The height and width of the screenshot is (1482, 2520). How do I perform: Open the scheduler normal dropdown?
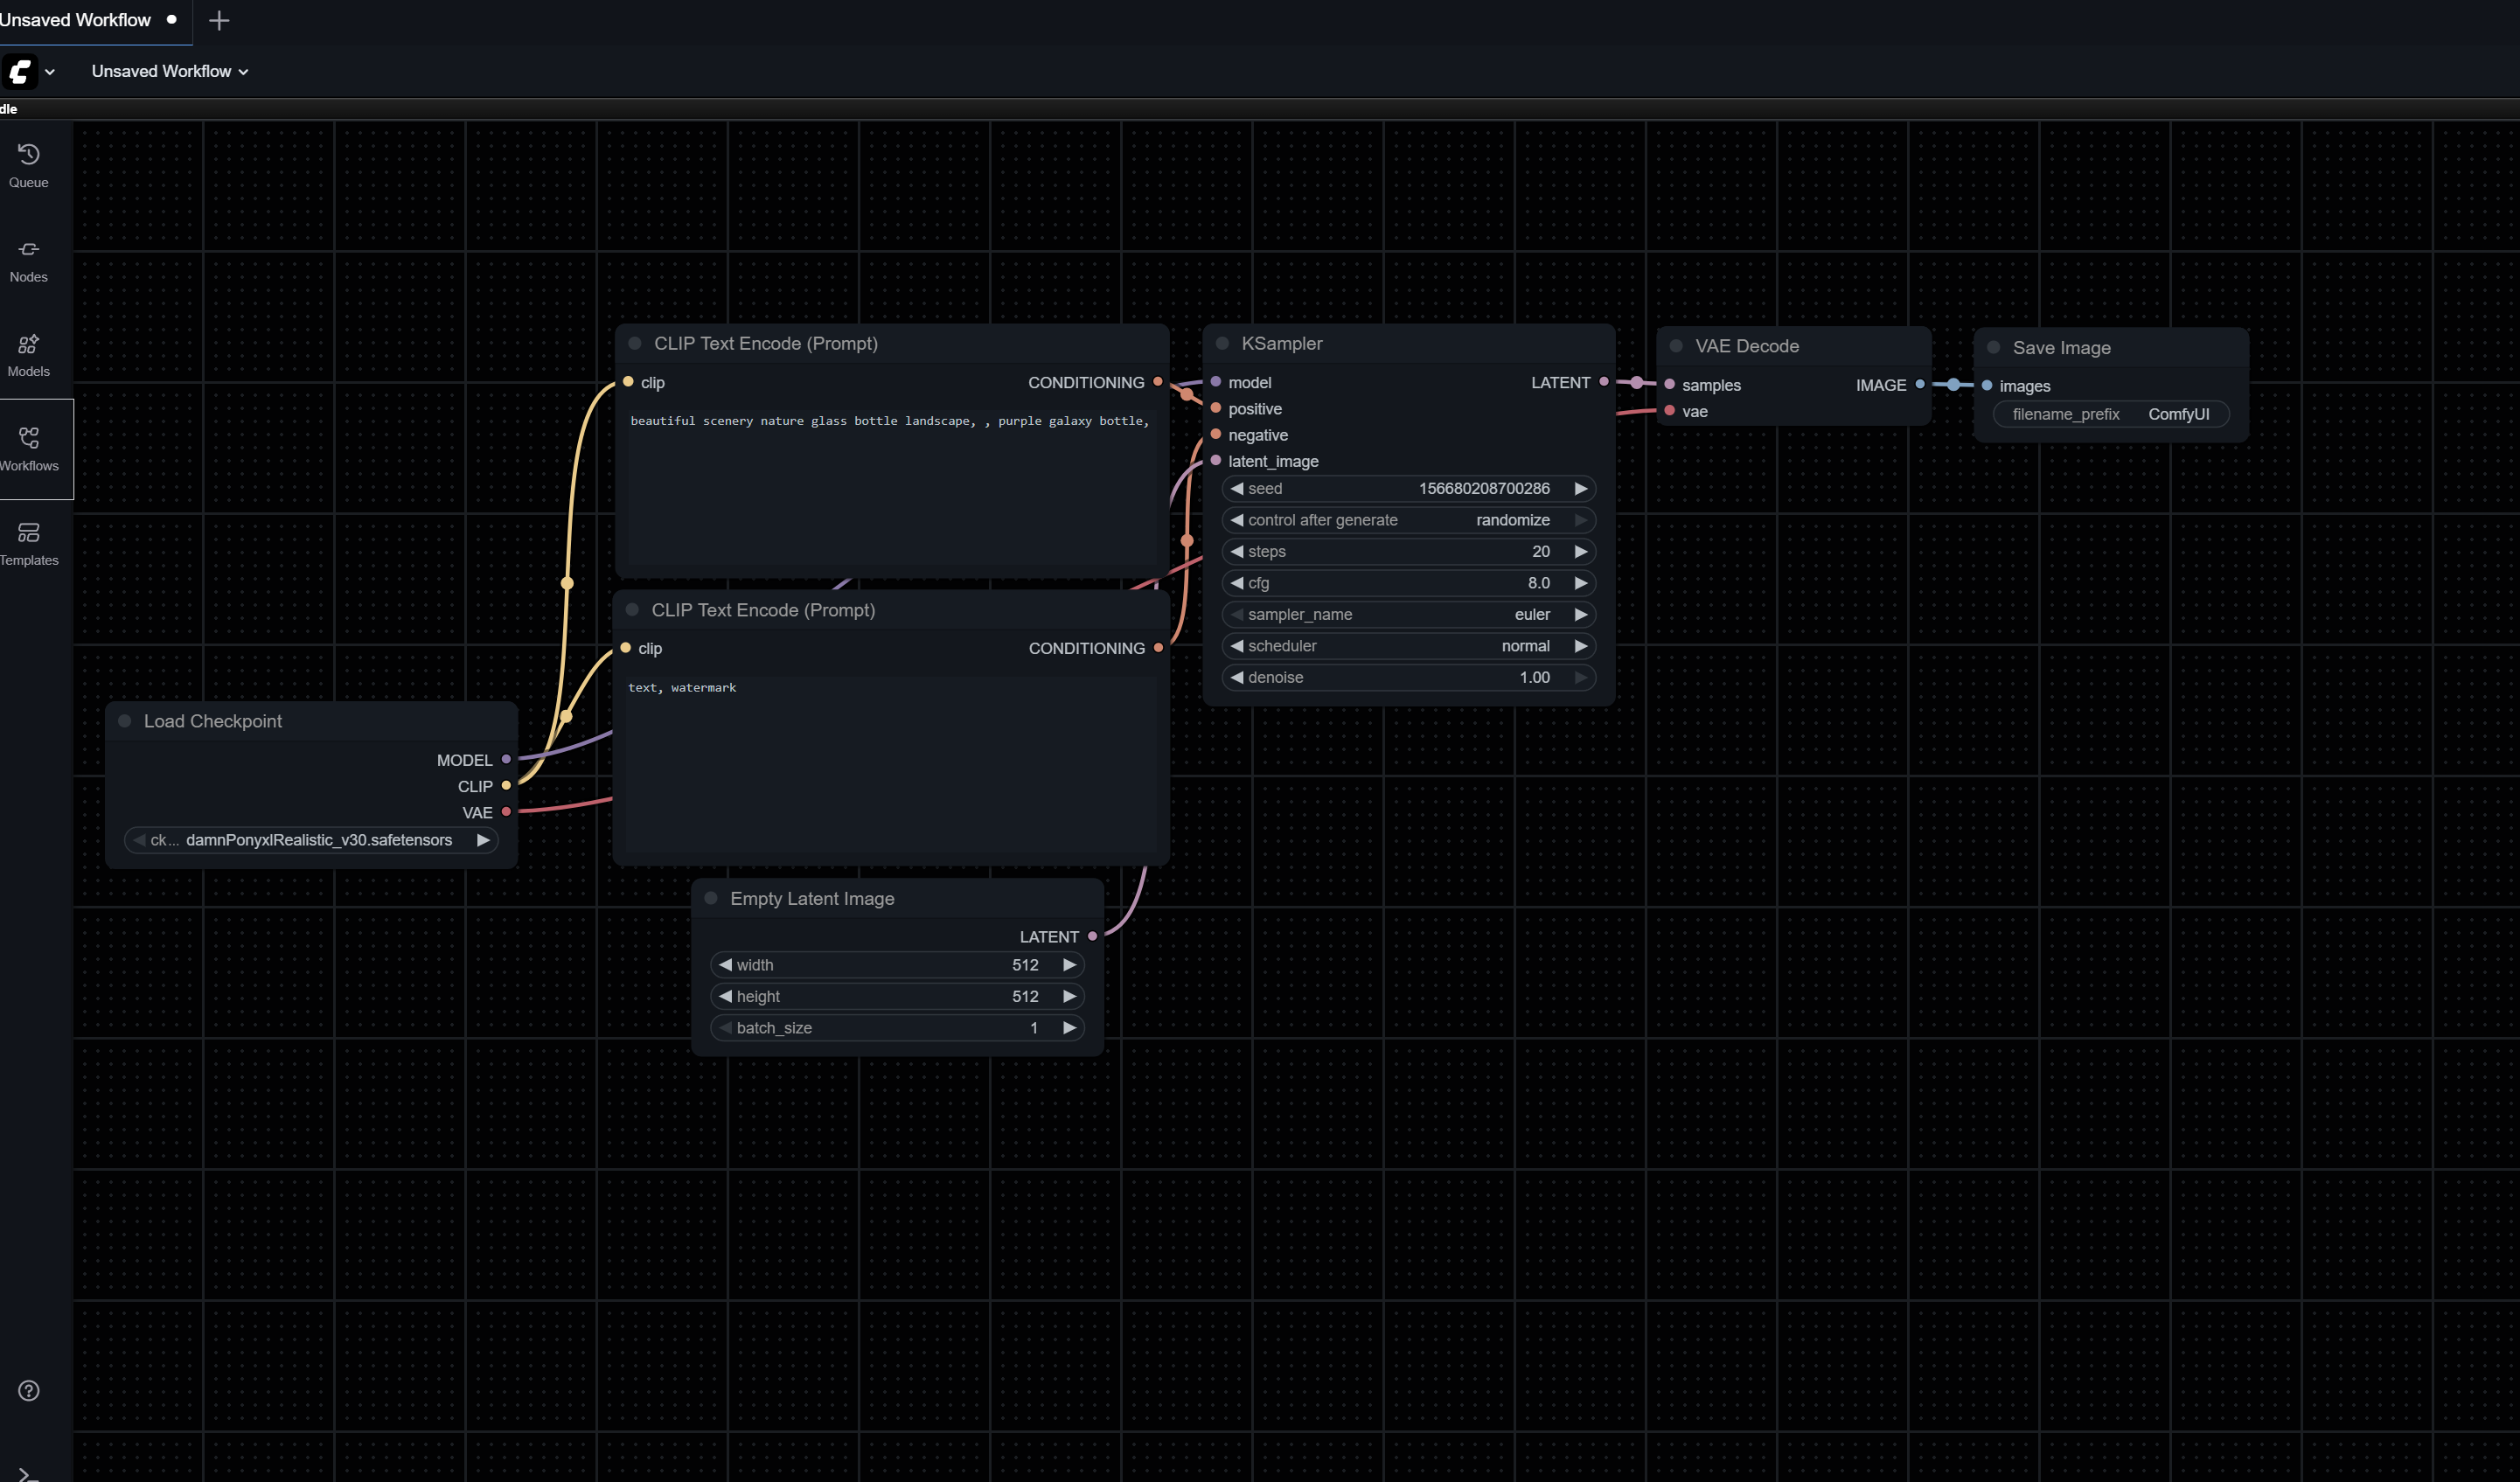coord(1408,646)
